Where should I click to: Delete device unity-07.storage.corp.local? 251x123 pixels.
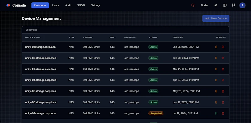223,113
